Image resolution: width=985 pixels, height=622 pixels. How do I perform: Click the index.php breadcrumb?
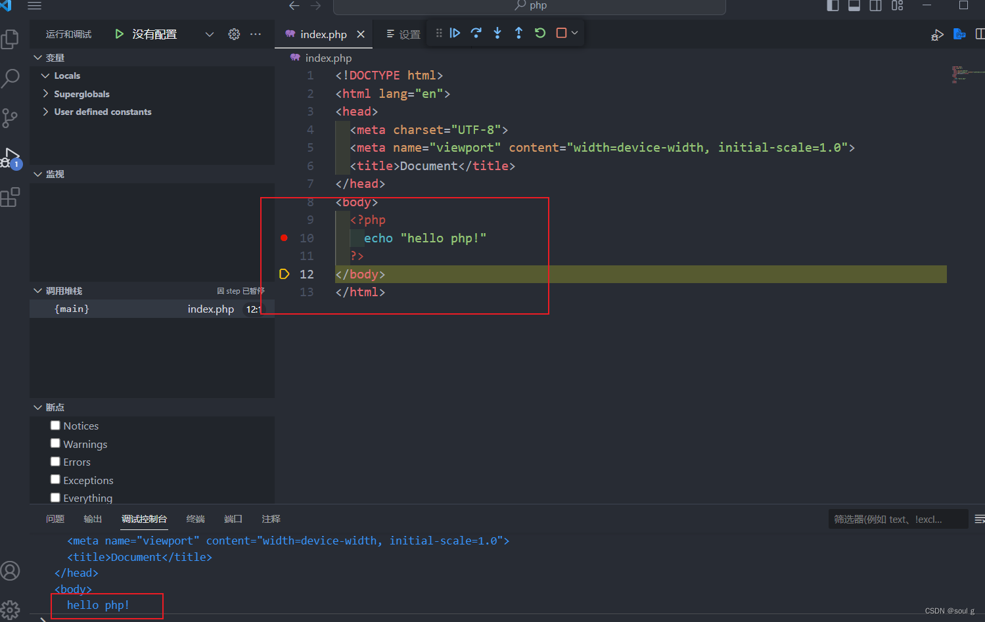point(328,58)
